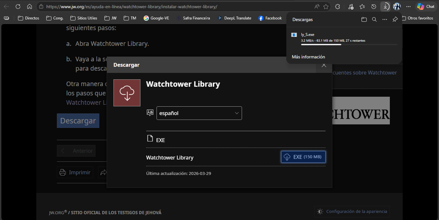The height and width of the screenshot is (220, 439).
Task: Click the language translate icon beside español
Action: coord(150,113)
